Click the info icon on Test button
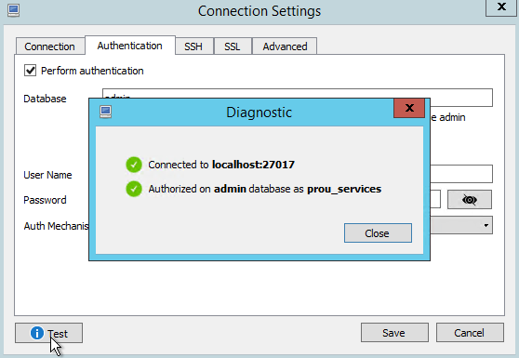 [x=37, y=333]
